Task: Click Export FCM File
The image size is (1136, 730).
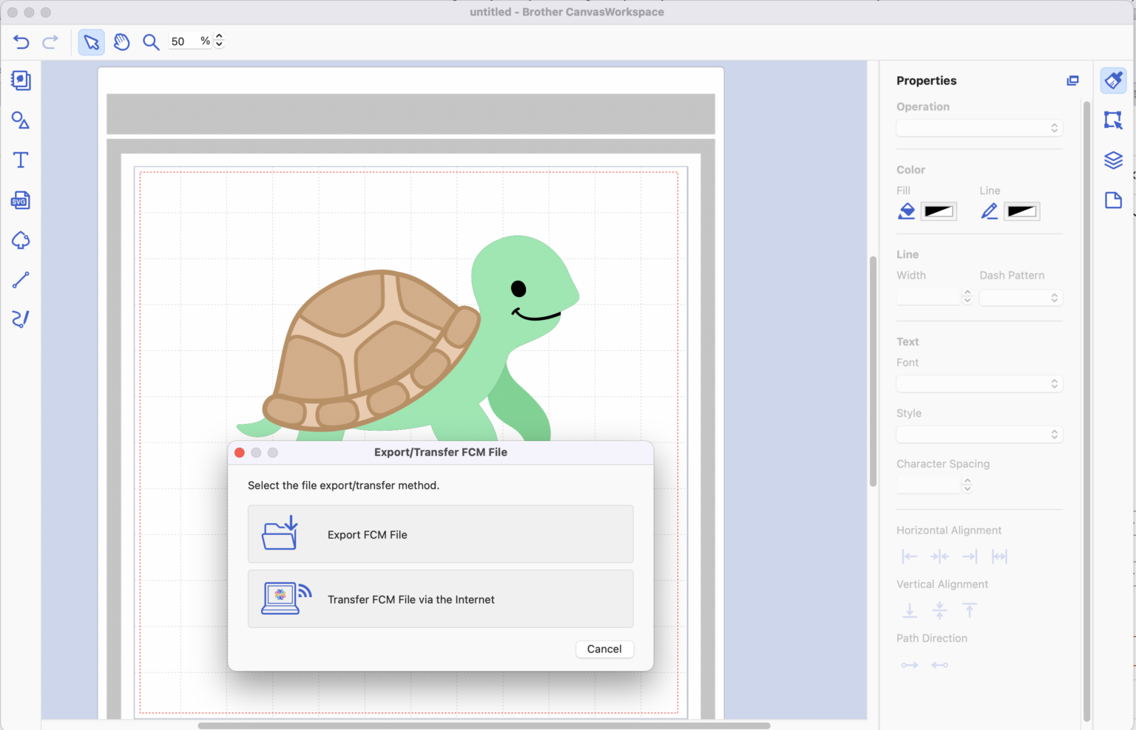Action: pyautogui.click(x=440, y=533)
